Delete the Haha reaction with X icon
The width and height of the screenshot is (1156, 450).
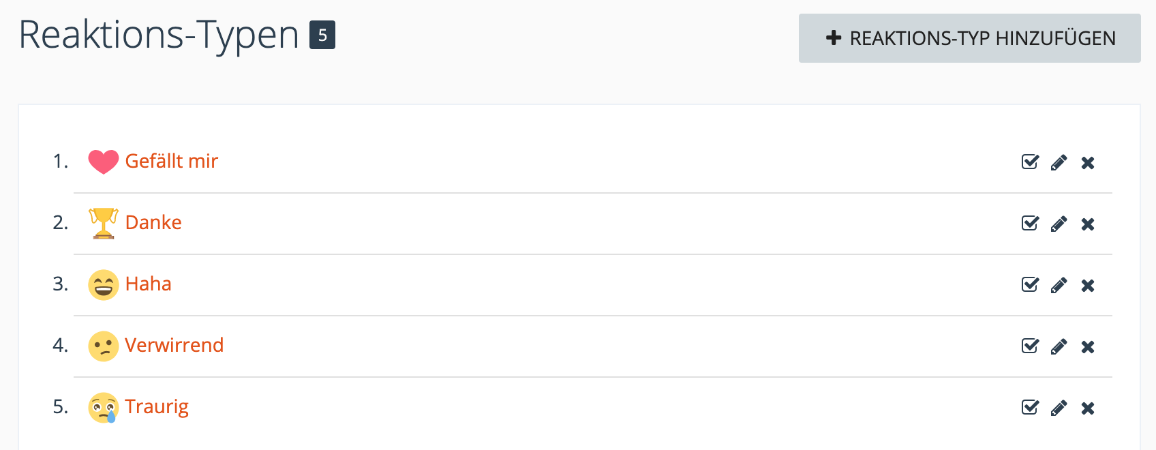point(1088,285)
